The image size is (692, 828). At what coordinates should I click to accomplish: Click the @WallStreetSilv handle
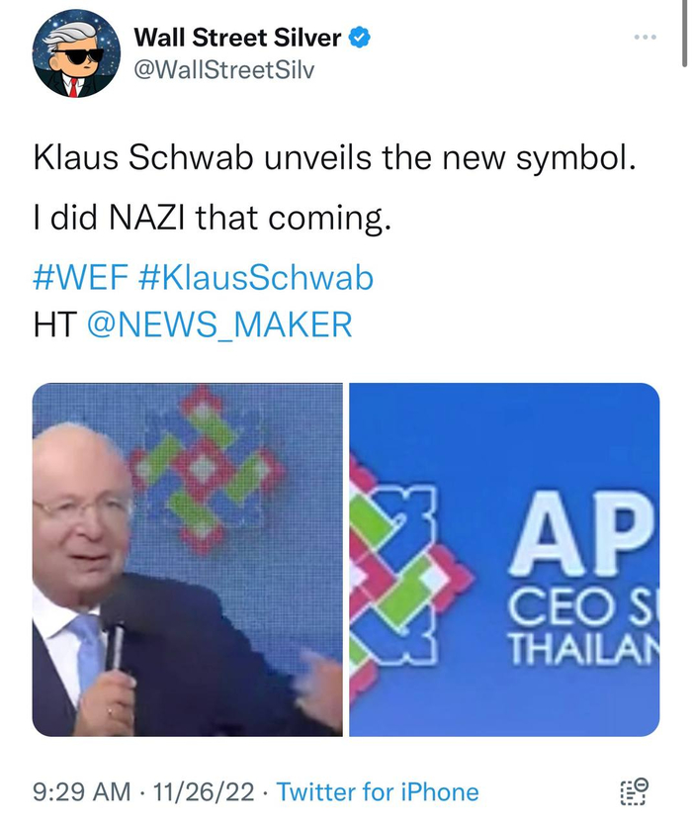point(224,71)
